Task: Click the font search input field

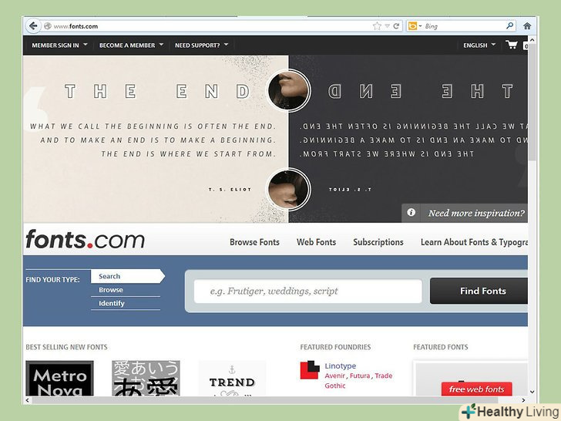Action: 307,291
